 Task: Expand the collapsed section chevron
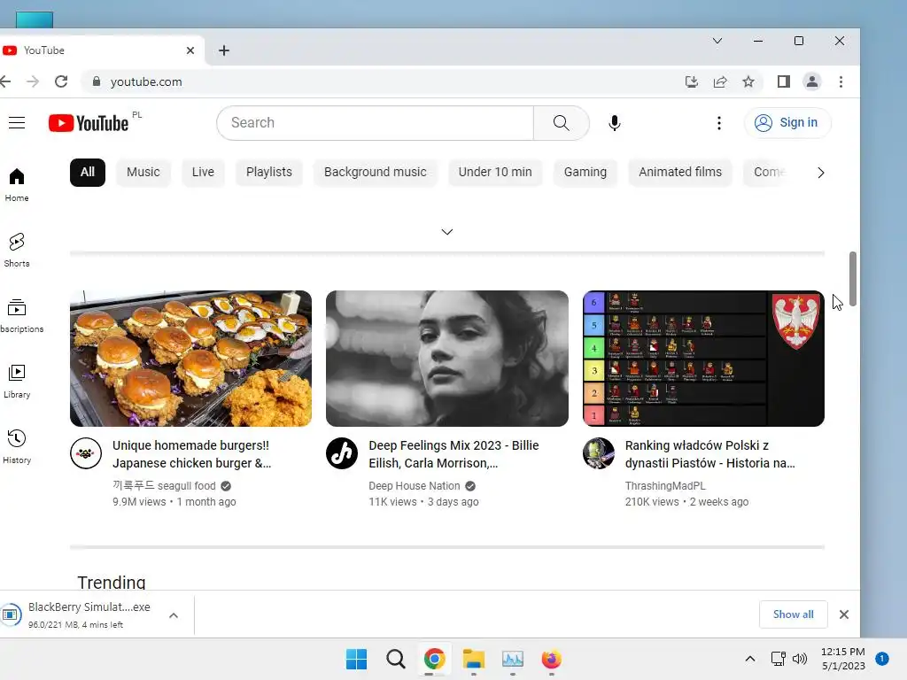pyautogui.click(x=447, y=232)
